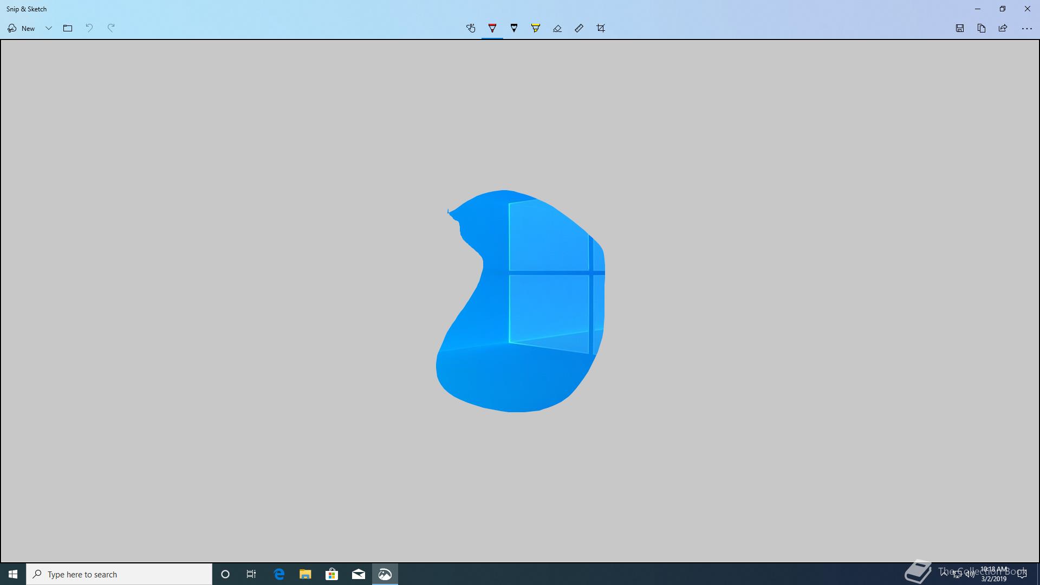Select the black Pencil tool
This screenshot has height=585, width=1040.
(514, 28)
